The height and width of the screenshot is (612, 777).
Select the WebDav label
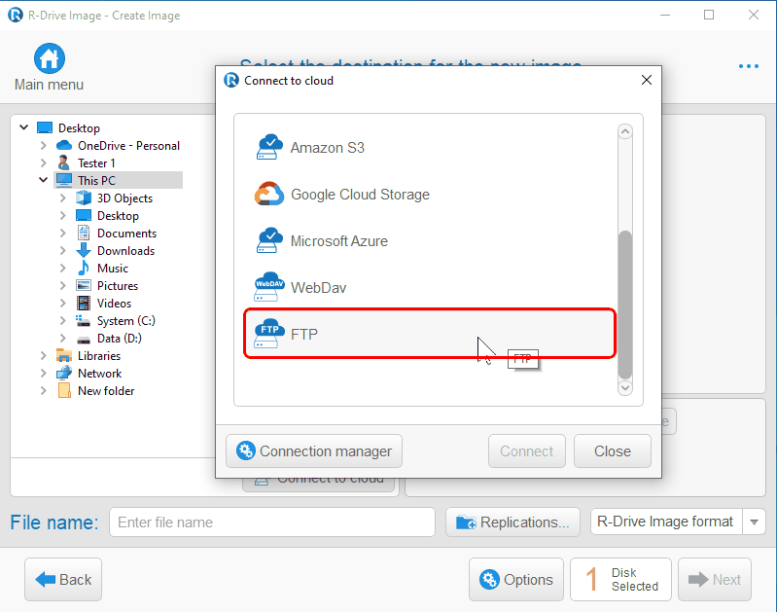click(x=318, y=287)
